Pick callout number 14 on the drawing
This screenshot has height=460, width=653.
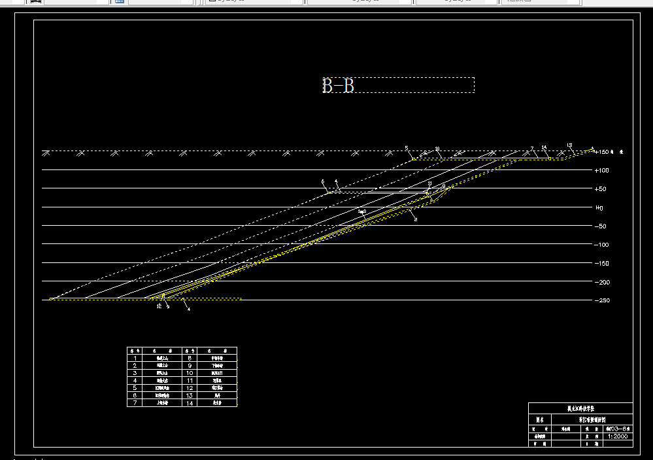(x=544, y=147)
